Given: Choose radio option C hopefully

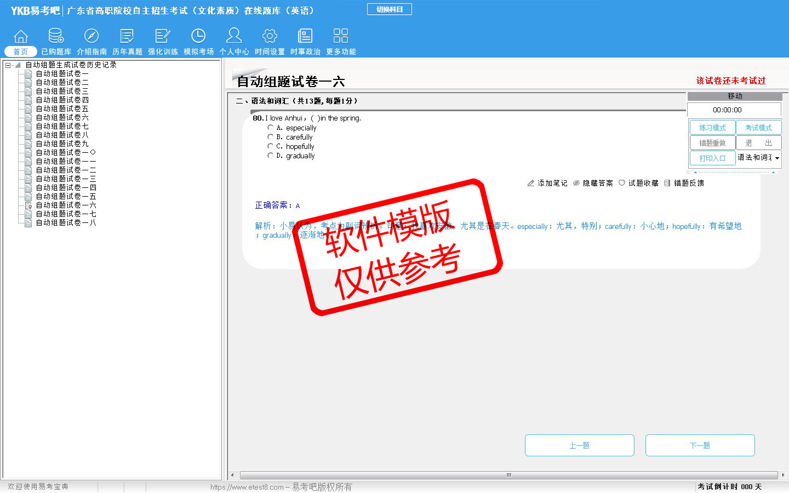Looking at the screenshot, I should click(x=270, y=146).
